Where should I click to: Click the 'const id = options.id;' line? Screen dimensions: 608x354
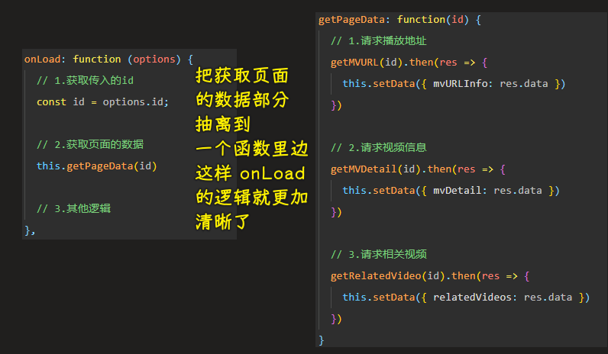pos(103,102)
